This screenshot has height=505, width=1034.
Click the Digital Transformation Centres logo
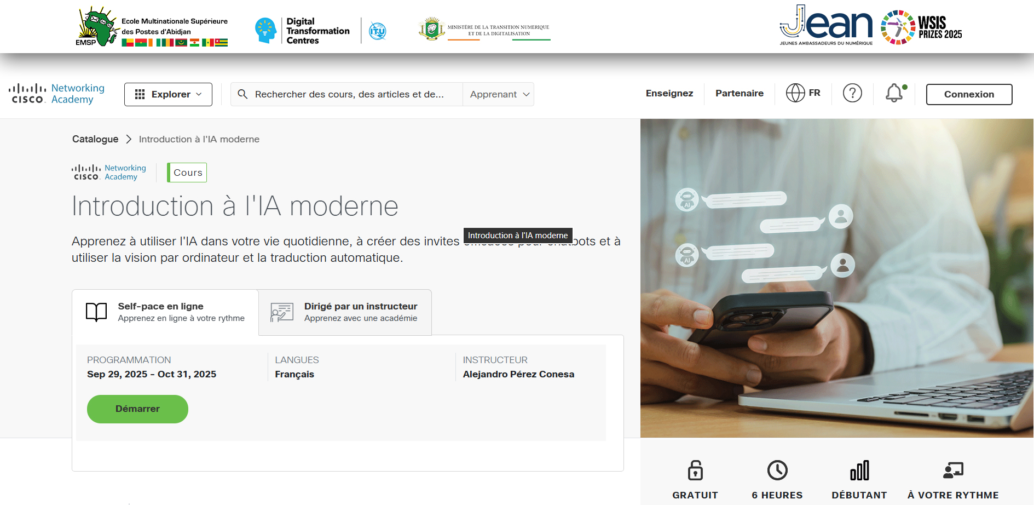(x=303, y=31)
